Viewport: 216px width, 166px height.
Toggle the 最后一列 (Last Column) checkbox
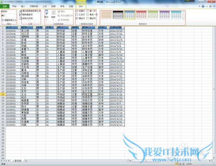pos(88,15)
